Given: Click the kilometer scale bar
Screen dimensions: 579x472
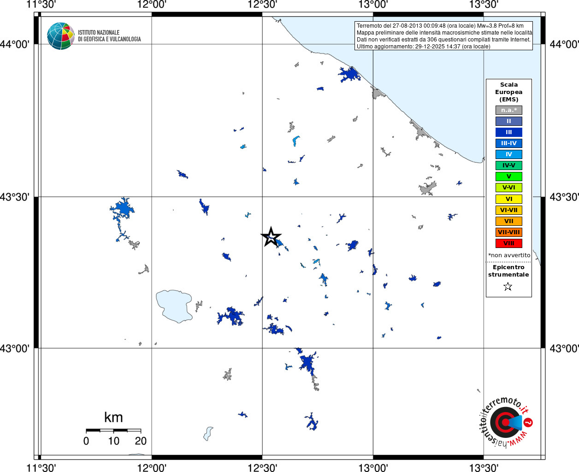Looking at the screenshot, I should pos(113,431).
